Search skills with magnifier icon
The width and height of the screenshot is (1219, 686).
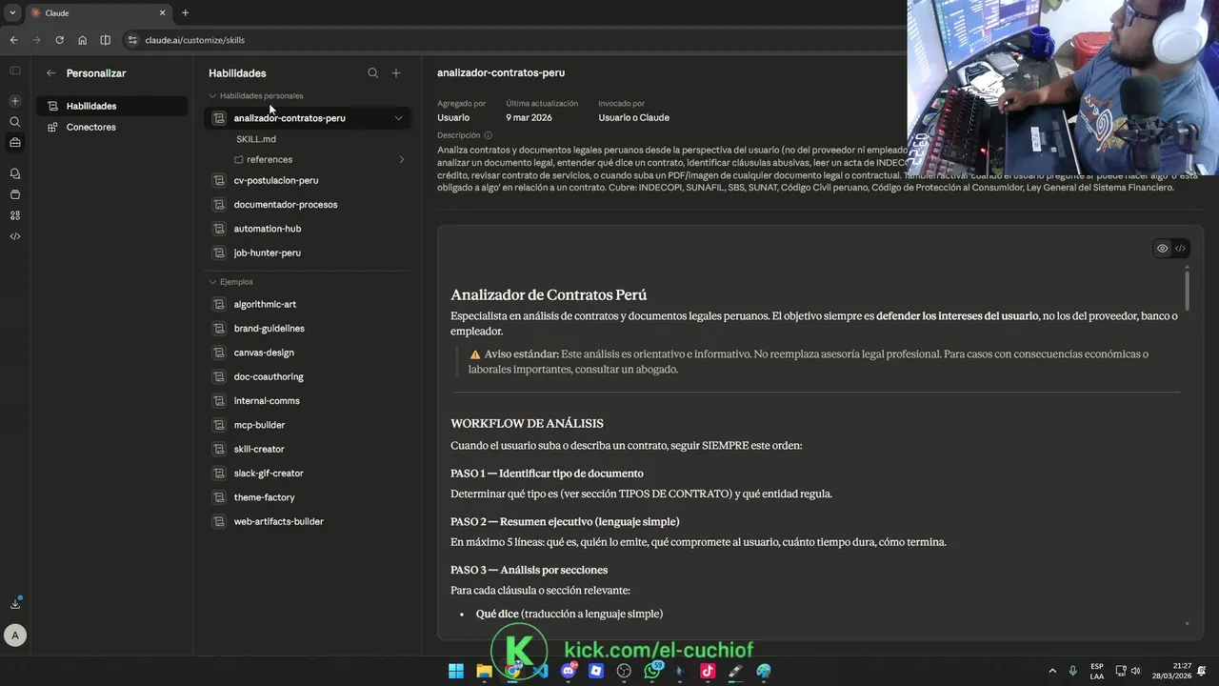[373, 73]
